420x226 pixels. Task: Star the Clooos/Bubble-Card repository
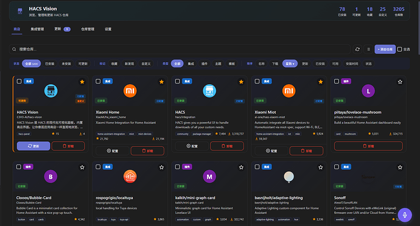(x=82, y=168)
